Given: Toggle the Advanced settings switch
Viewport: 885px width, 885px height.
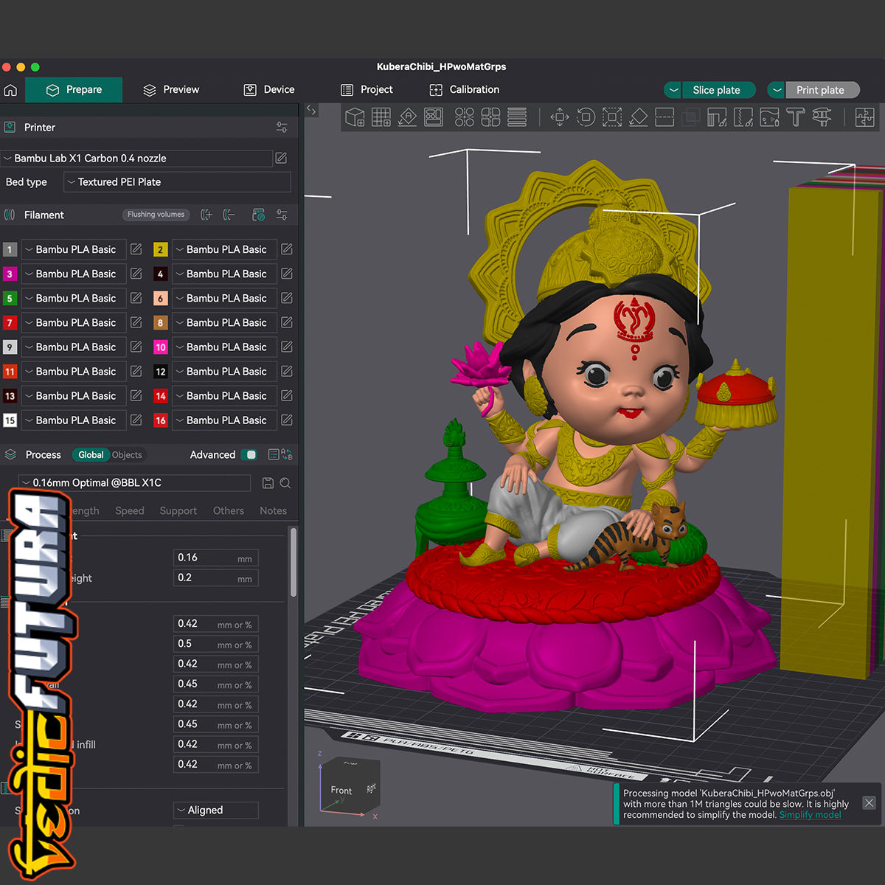Looking at the screenshot, I should pyautogui.click(x=250, y=455).
